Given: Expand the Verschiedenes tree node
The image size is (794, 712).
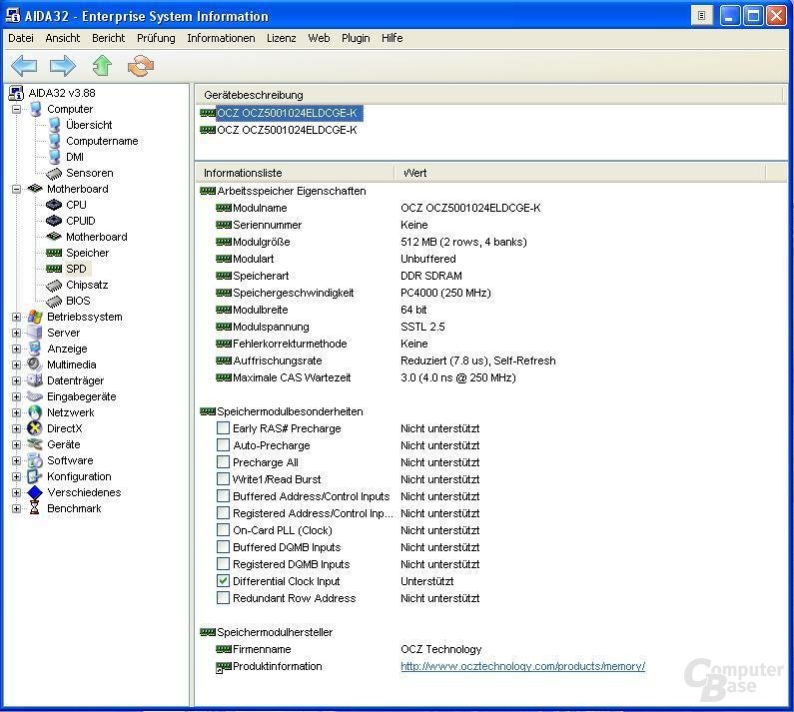Looking at the screenshot, I should [17, 492].
